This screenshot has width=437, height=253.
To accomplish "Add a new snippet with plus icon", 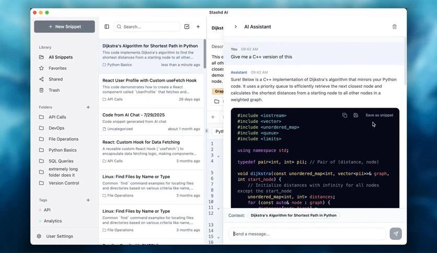I will point(198,27).
